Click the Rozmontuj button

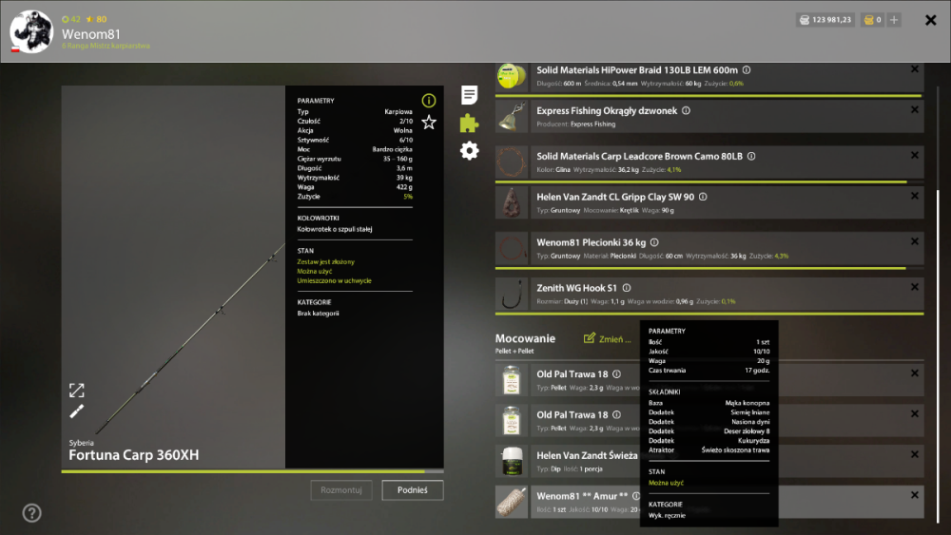(341, 490)
